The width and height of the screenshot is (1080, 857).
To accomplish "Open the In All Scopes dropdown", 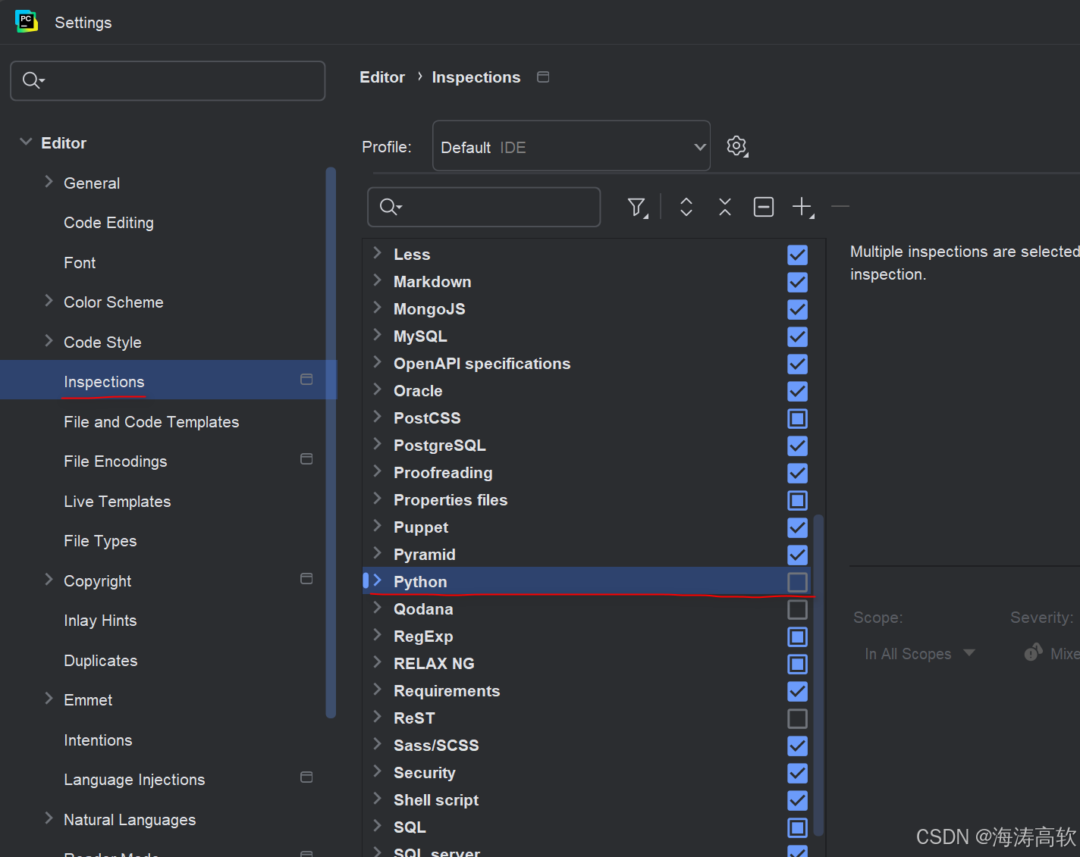I will 919,653.
